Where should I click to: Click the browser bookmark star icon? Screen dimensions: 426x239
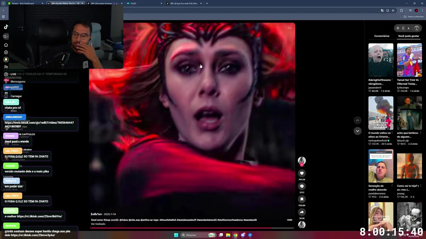click(x=393, y=11)
